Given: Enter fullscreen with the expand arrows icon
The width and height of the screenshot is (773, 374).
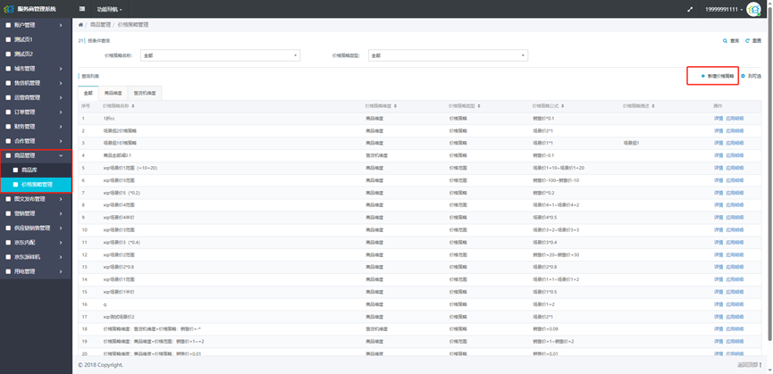Looking at the screenshot, I should (x=690, y=9).
